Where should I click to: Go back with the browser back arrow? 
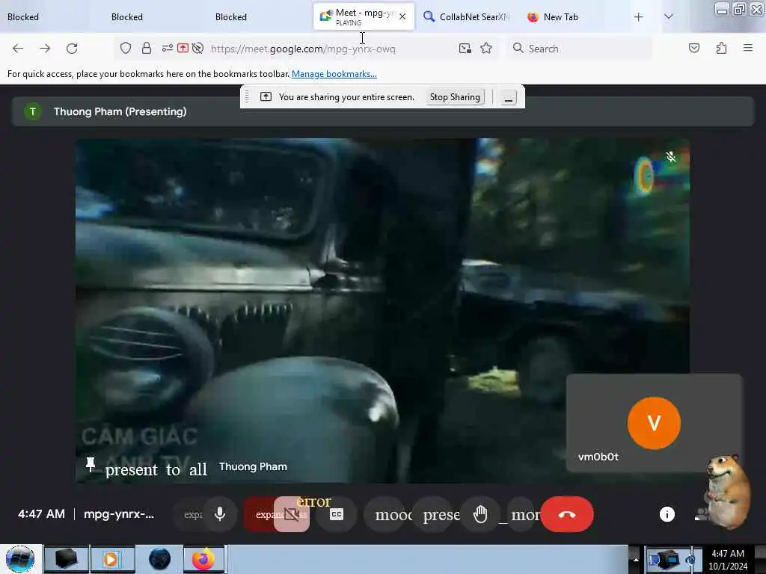pos(18,49)
